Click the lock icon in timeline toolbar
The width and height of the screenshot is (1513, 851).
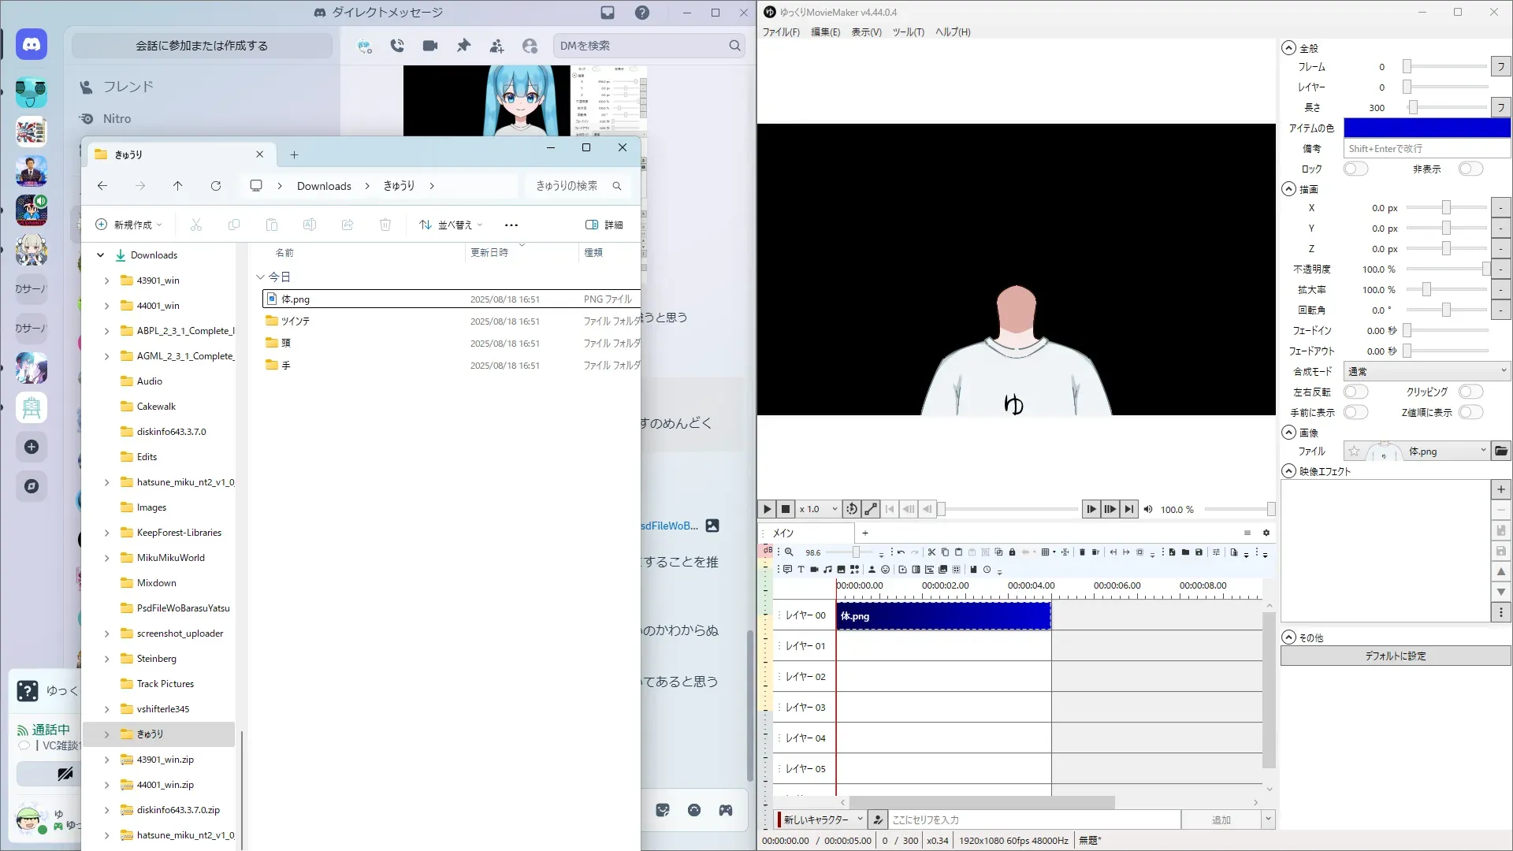(x=1012, y=552)
